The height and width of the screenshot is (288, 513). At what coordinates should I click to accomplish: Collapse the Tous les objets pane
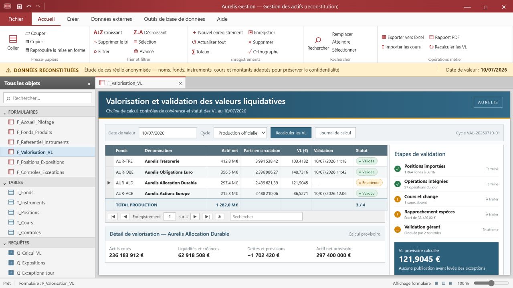click(89, 84)
